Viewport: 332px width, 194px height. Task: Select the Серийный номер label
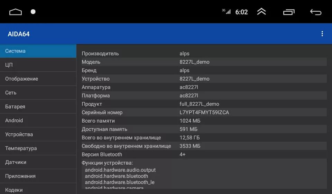102,113
